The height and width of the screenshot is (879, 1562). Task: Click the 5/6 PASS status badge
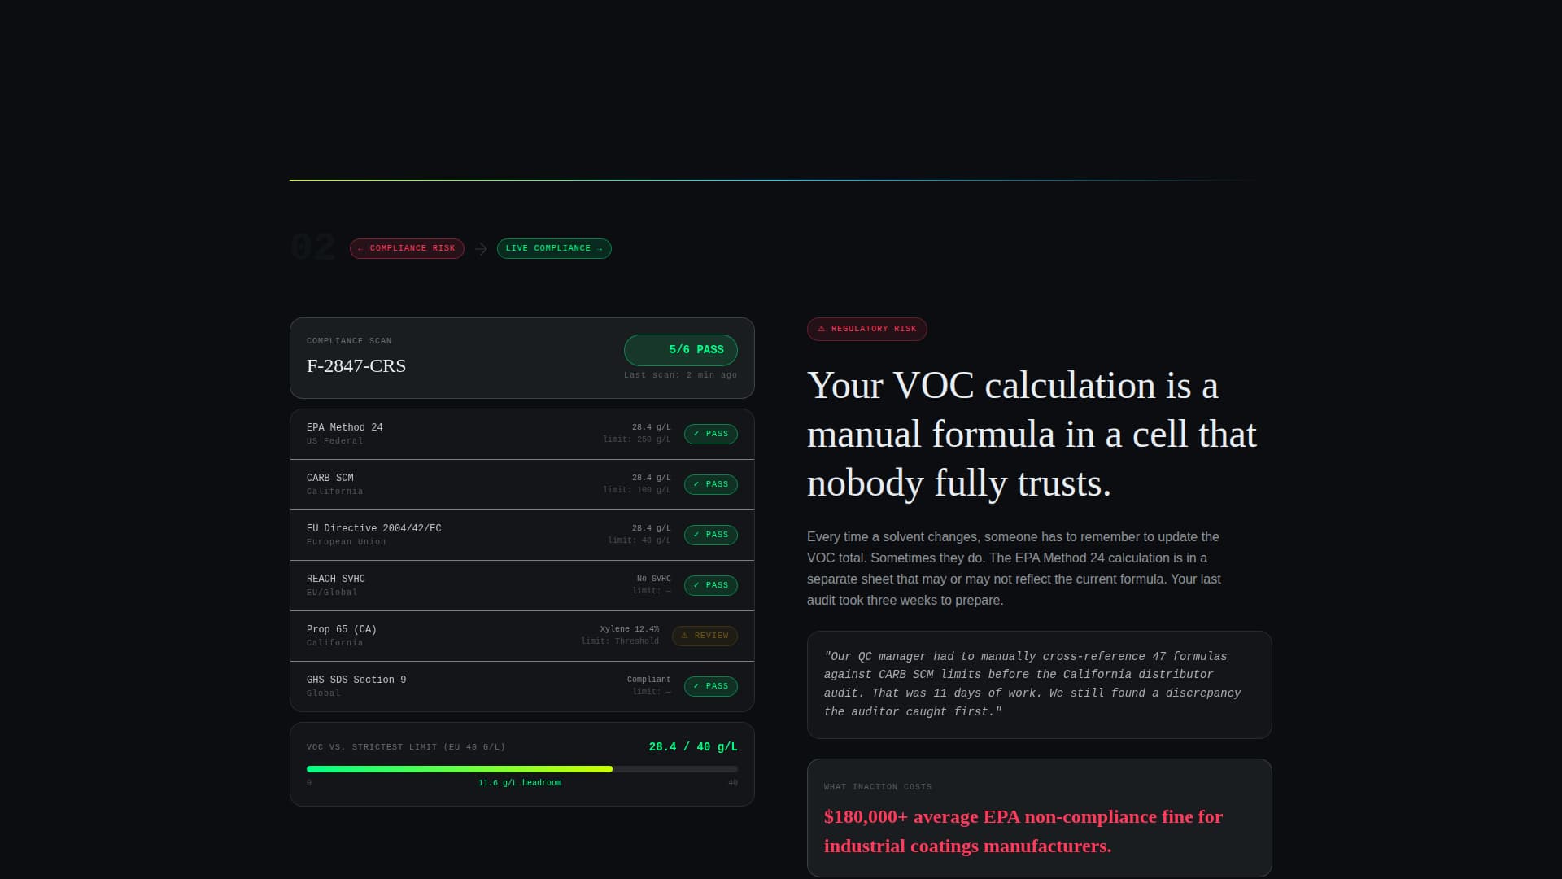pyautogui.click(x=681, y=350)
